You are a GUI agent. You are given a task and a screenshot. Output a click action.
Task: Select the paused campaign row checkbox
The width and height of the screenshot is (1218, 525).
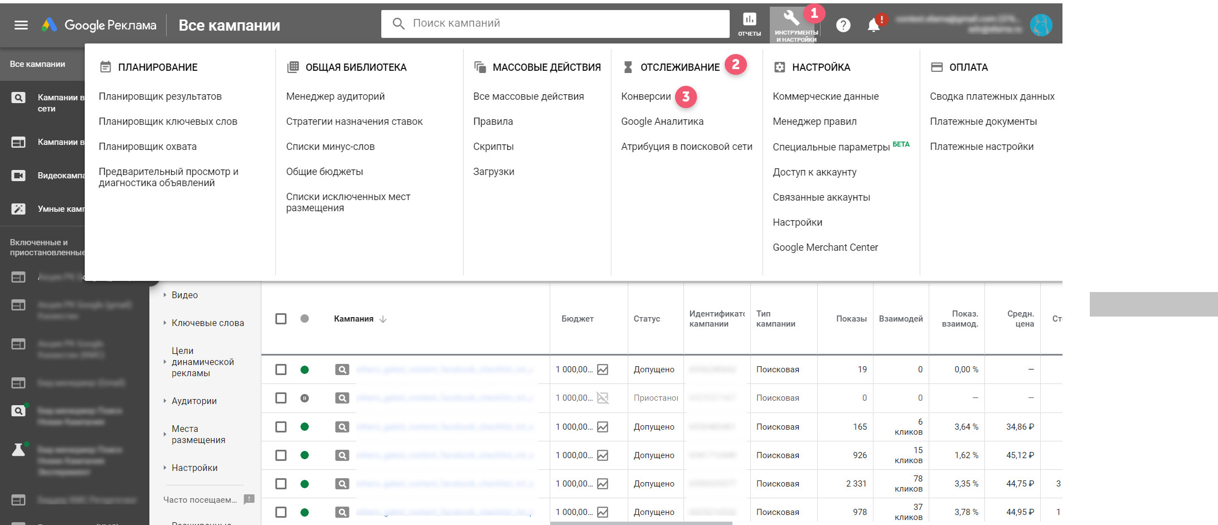281,398
